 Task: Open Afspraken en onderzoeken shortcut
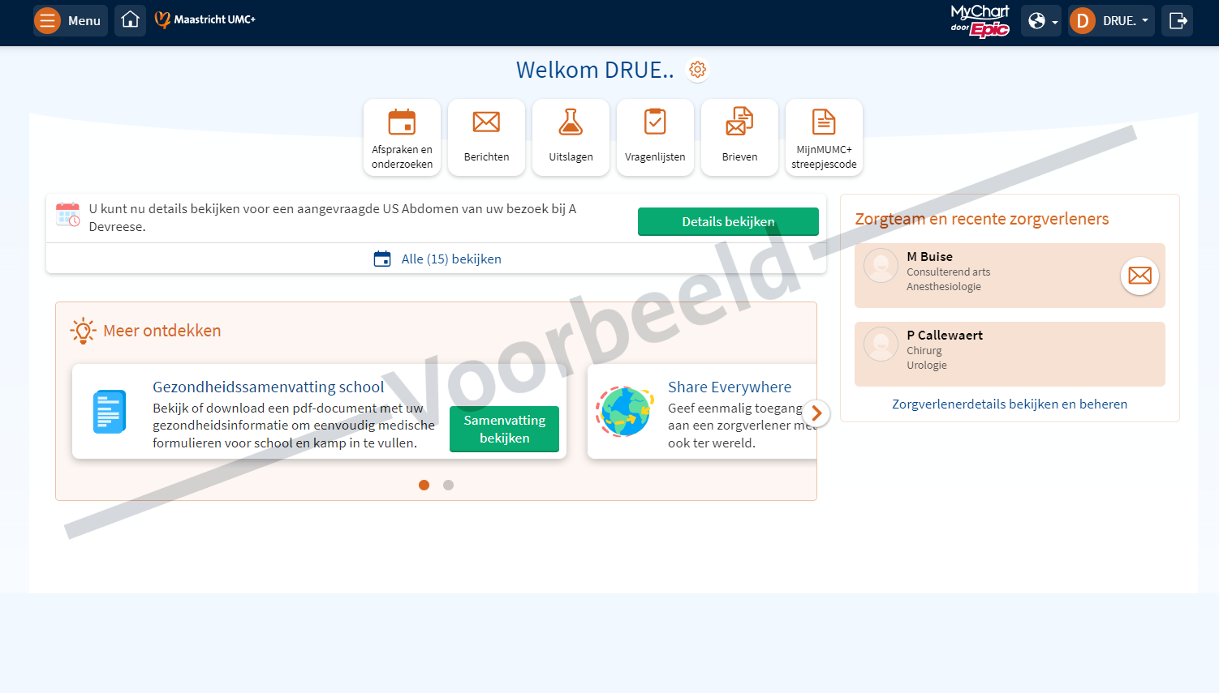402,138
